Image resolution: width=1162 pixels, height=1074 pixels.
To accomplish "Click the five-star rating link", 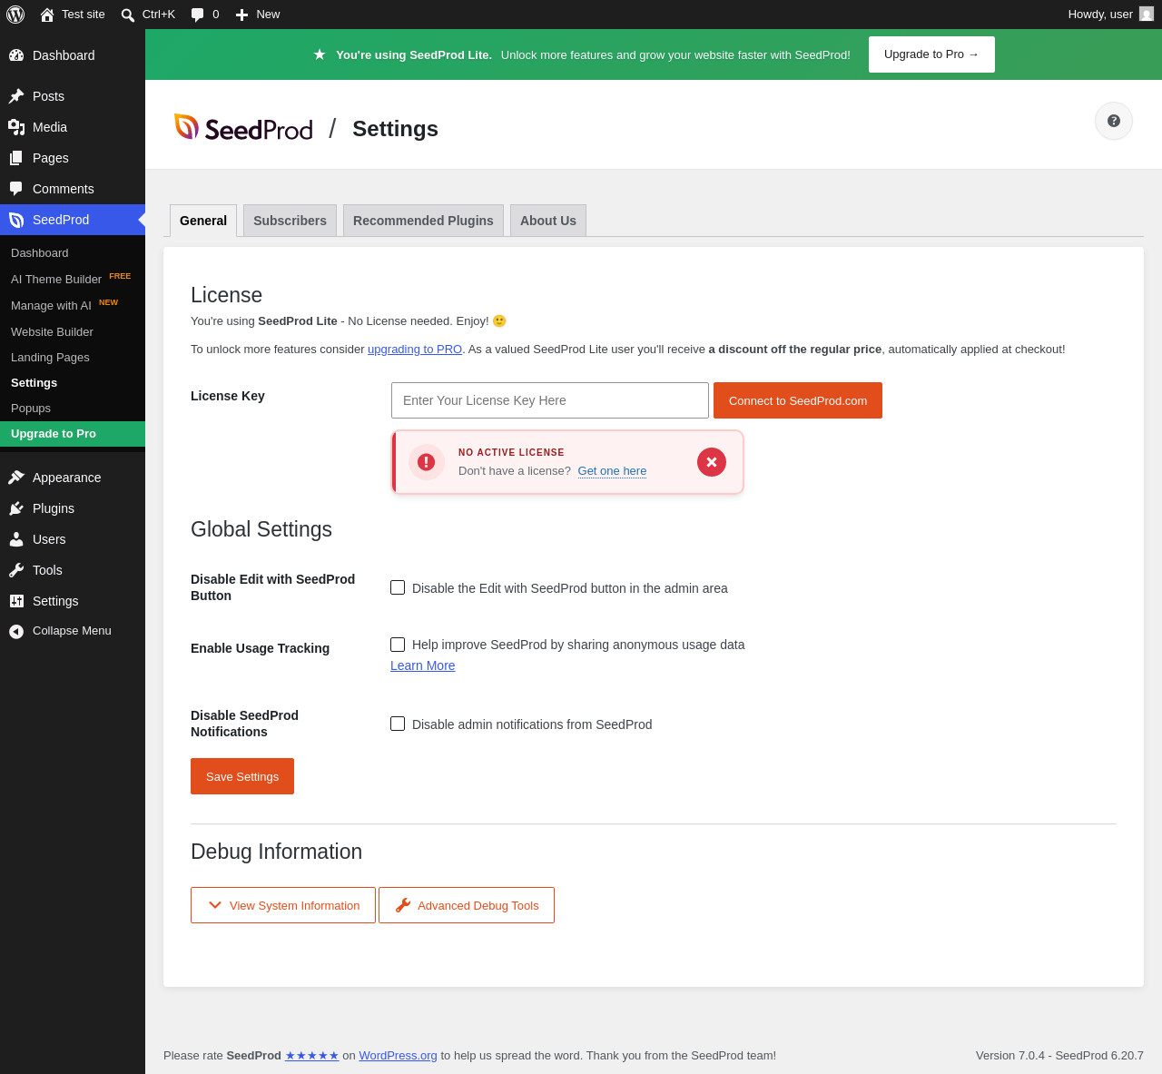I will tap(312, 1056).
